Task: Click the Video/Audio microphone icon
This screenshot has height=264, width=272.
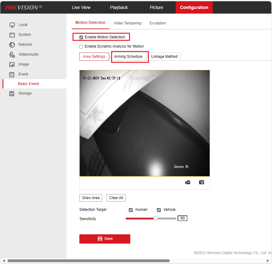Action: pos(12,54)
